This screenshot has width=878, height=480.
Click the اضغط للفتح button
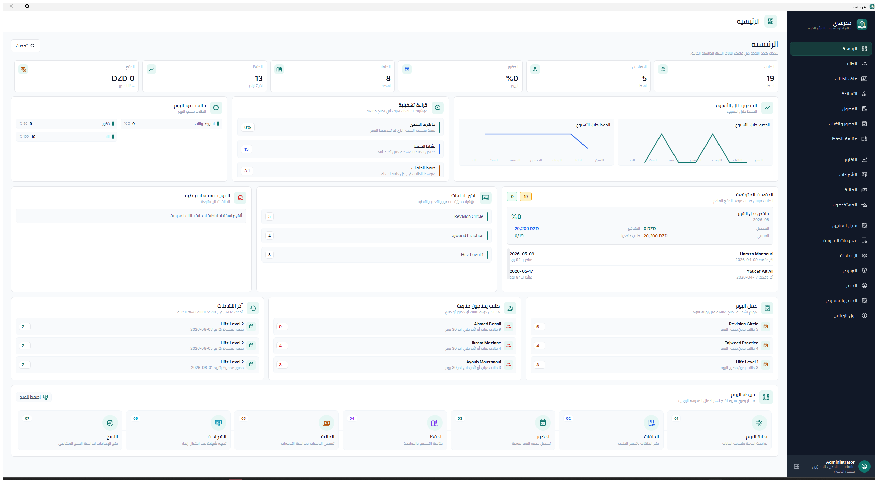[34, 397]
